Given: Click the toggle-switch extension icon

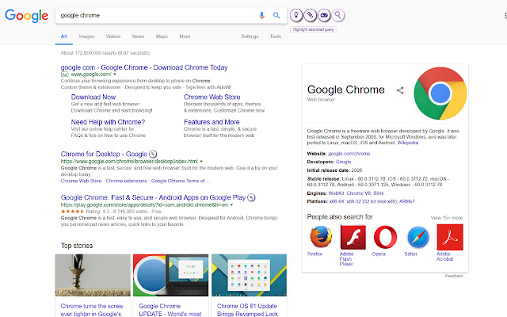Looking at the screenshot, I should [324, 15].
